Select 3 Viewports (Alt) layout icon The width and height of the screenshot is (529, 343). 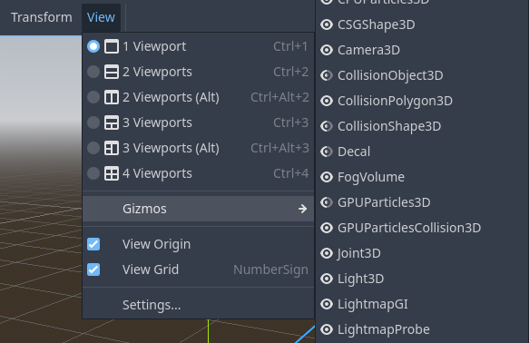(x=112, y=148)
